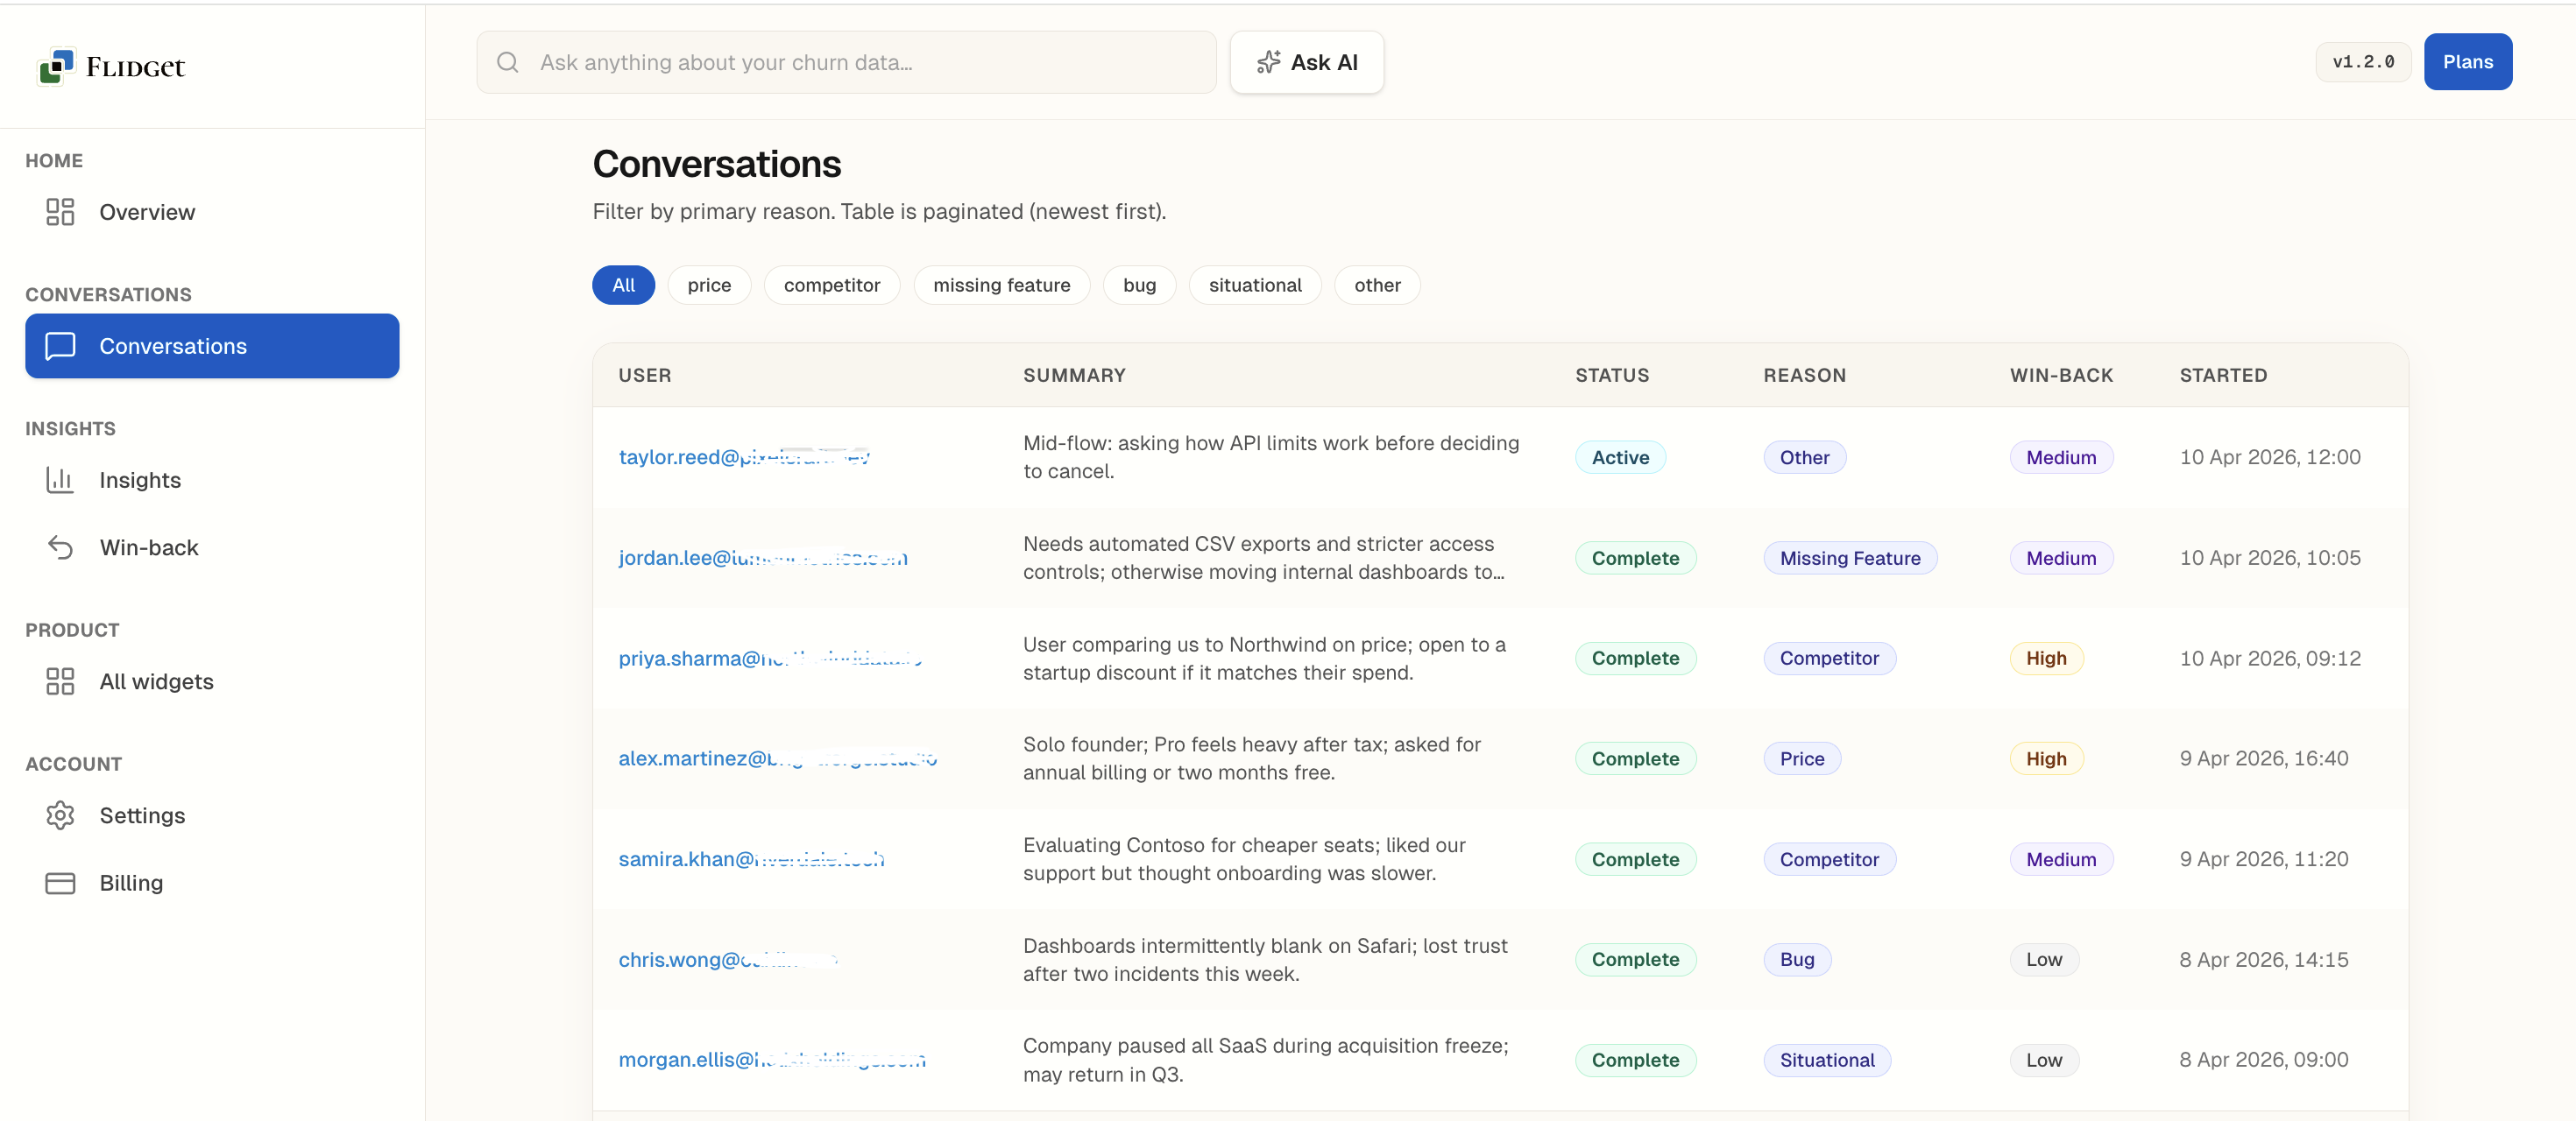
Task: Select the competitor filter tab
Action: coord(831,285)
